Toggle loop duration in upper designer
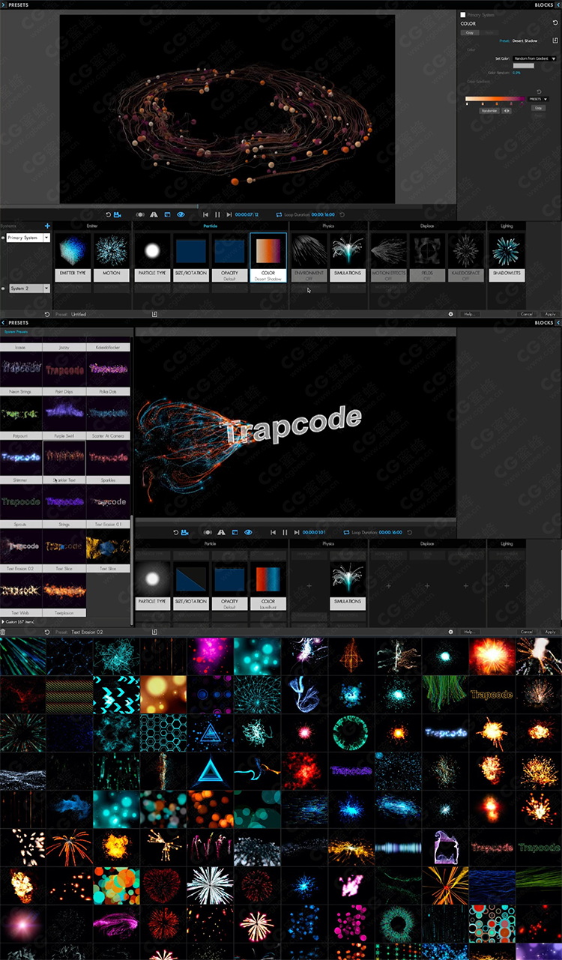This screenshot has width=562, height=960. pos(279,214)
